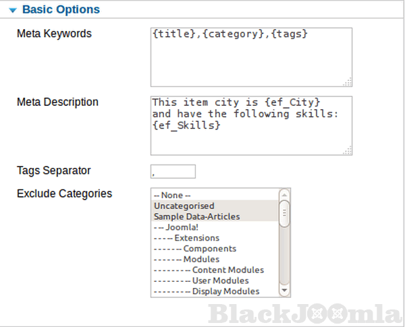
Task: Click inside the Meta Description text area
Action: point(251,125)
